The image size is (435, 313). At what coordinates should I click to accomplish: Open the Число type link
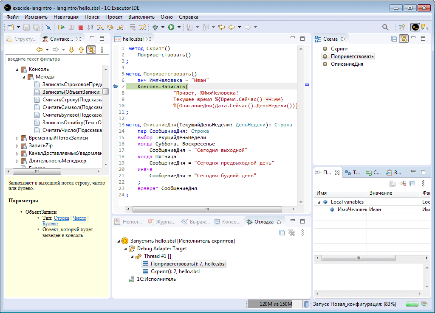point(79,218)
